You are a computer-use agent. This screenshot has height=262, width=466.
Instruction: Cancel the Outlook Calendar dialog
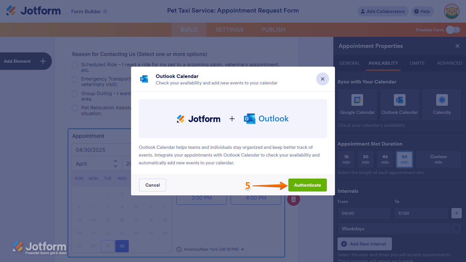point(152,185)
